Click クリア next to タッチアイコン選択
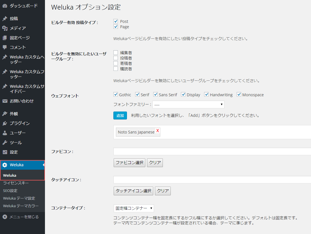The image size is (311, 234). 163,191
